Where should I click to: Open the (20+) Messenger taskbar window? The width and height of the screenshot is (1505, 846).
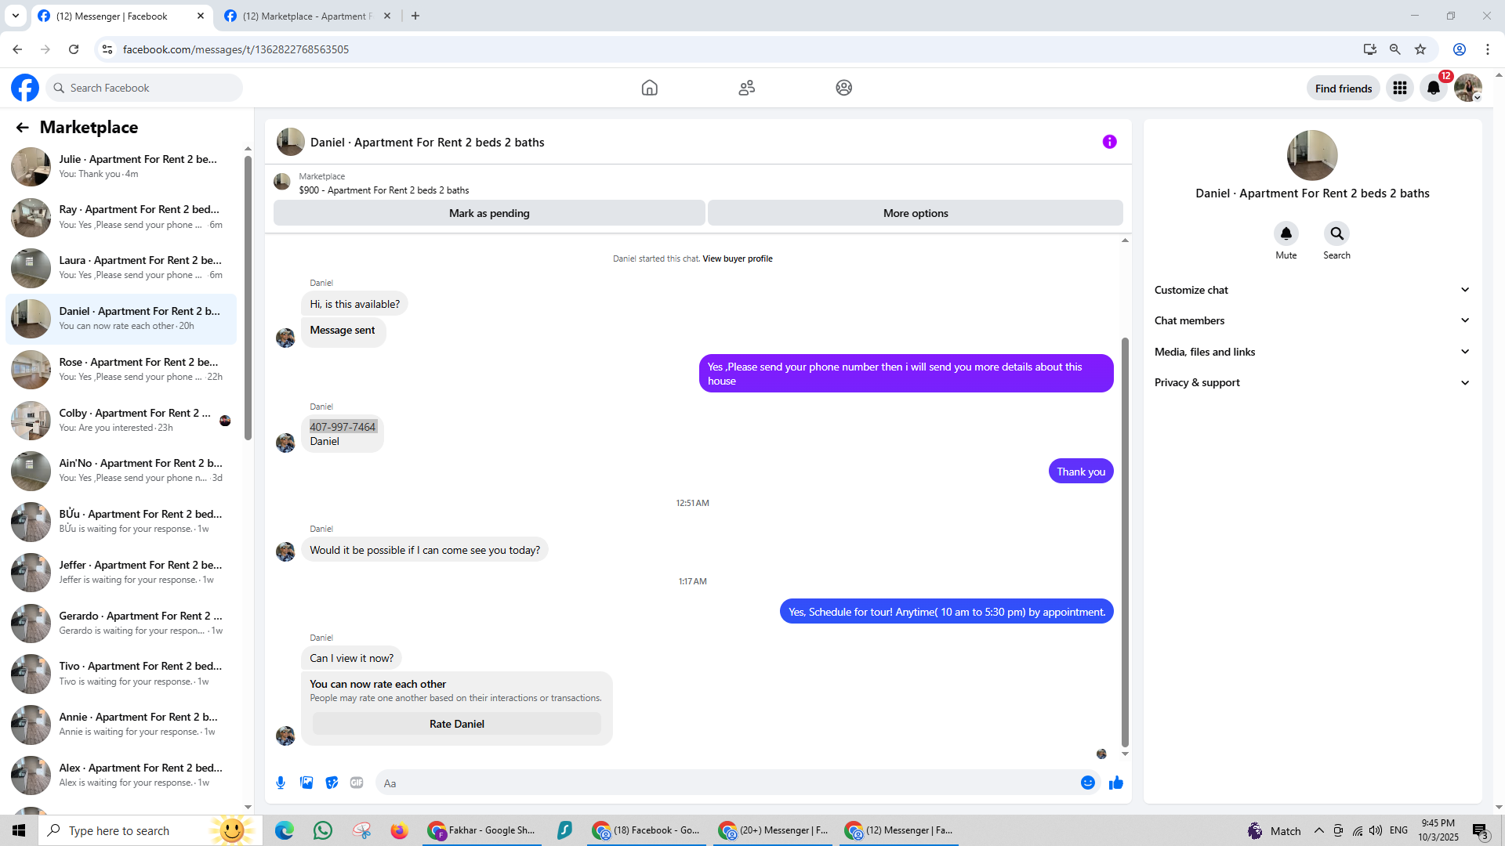click(x=774, y=830)
